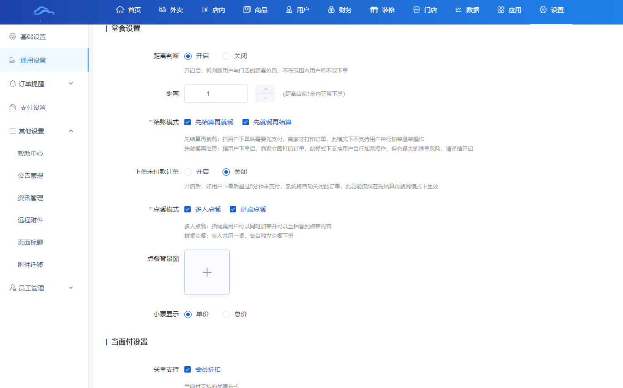Open the 基础设置 sidebar item

[x=44, y=36]
